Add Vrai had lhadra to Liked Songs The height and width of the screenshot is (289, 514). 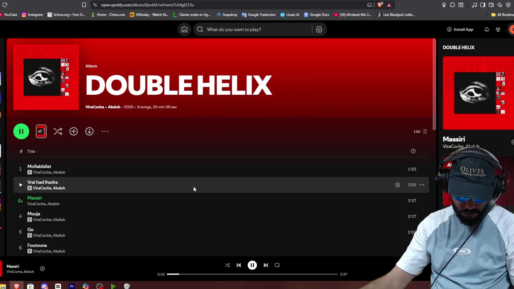(398, 185)
